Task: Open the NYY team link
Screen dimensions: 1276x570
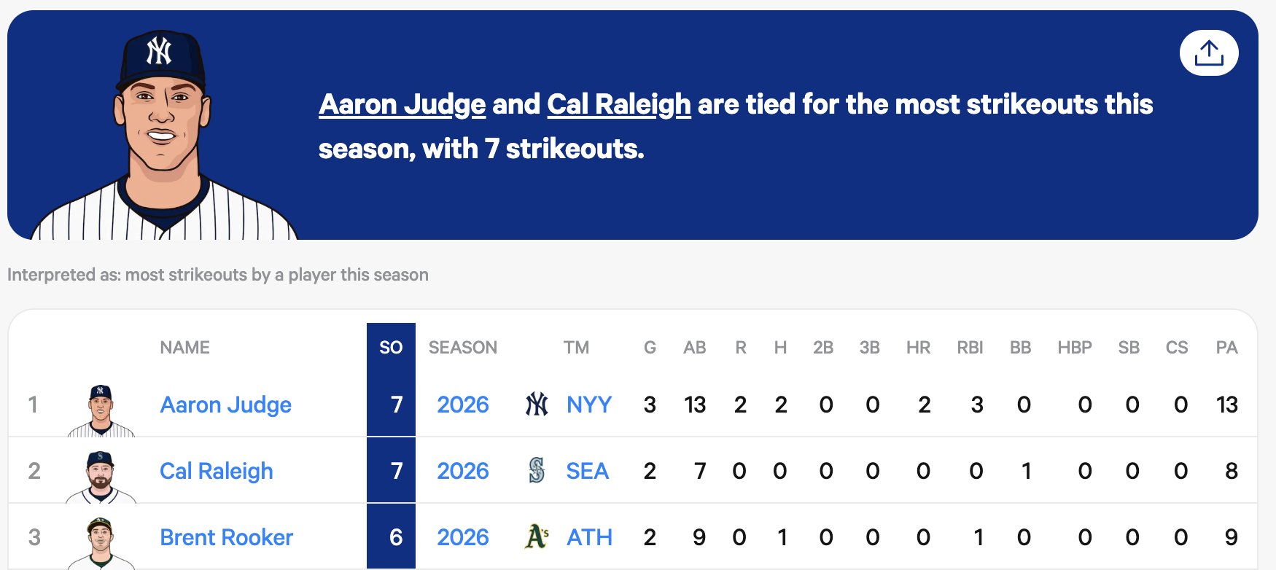Action: [588, 405]
